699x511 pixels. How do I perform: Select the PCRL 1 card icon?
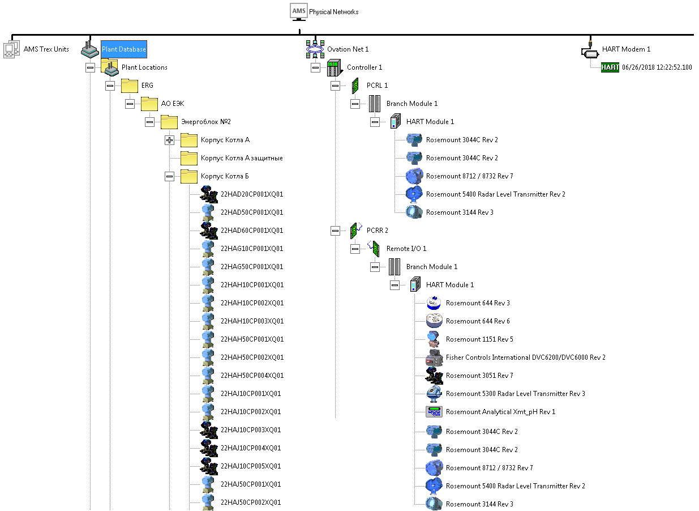[x=355, y=86]
